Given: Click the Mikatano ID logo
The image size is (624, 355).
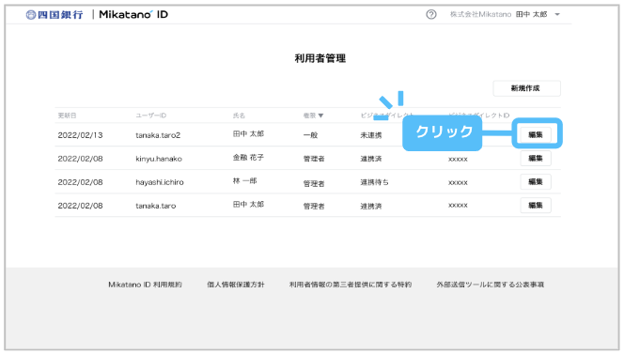Looking at the screenshot, I should 133,15.
